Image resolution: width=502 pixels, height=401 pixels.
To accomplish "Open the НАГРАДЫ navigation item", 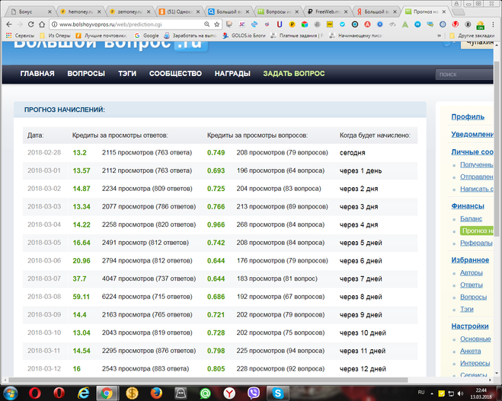I will 232,74.
